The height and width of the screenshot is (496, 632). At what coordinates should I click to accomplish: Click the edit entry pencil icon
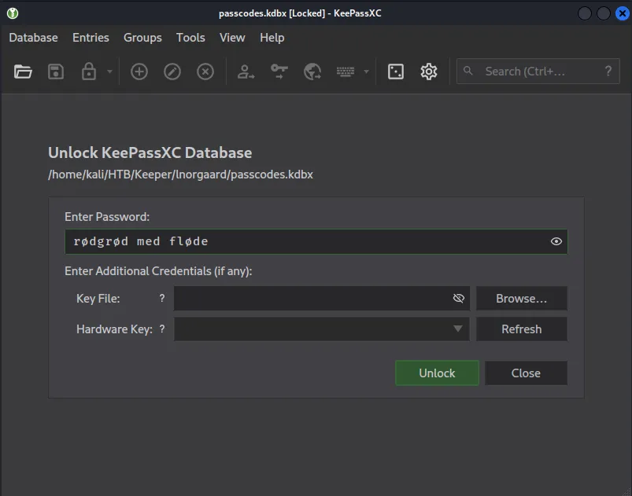click(172, 72)
